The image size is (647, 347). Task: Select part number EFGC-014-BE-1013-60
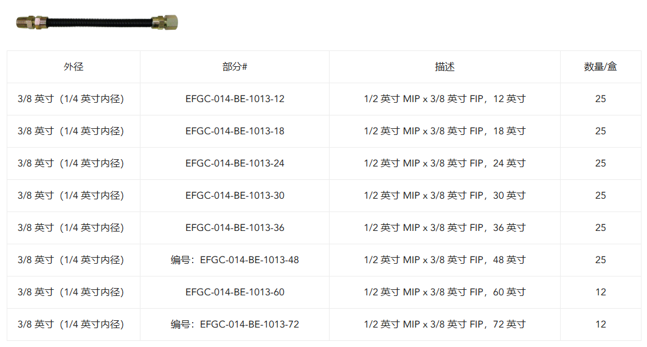[x=235, y=292]
